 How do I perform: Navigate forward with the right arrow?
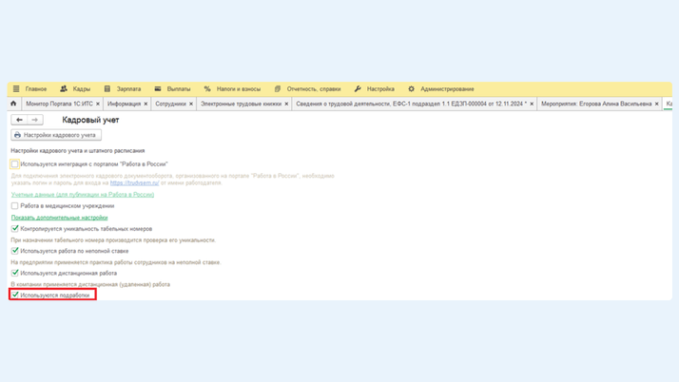35,120
